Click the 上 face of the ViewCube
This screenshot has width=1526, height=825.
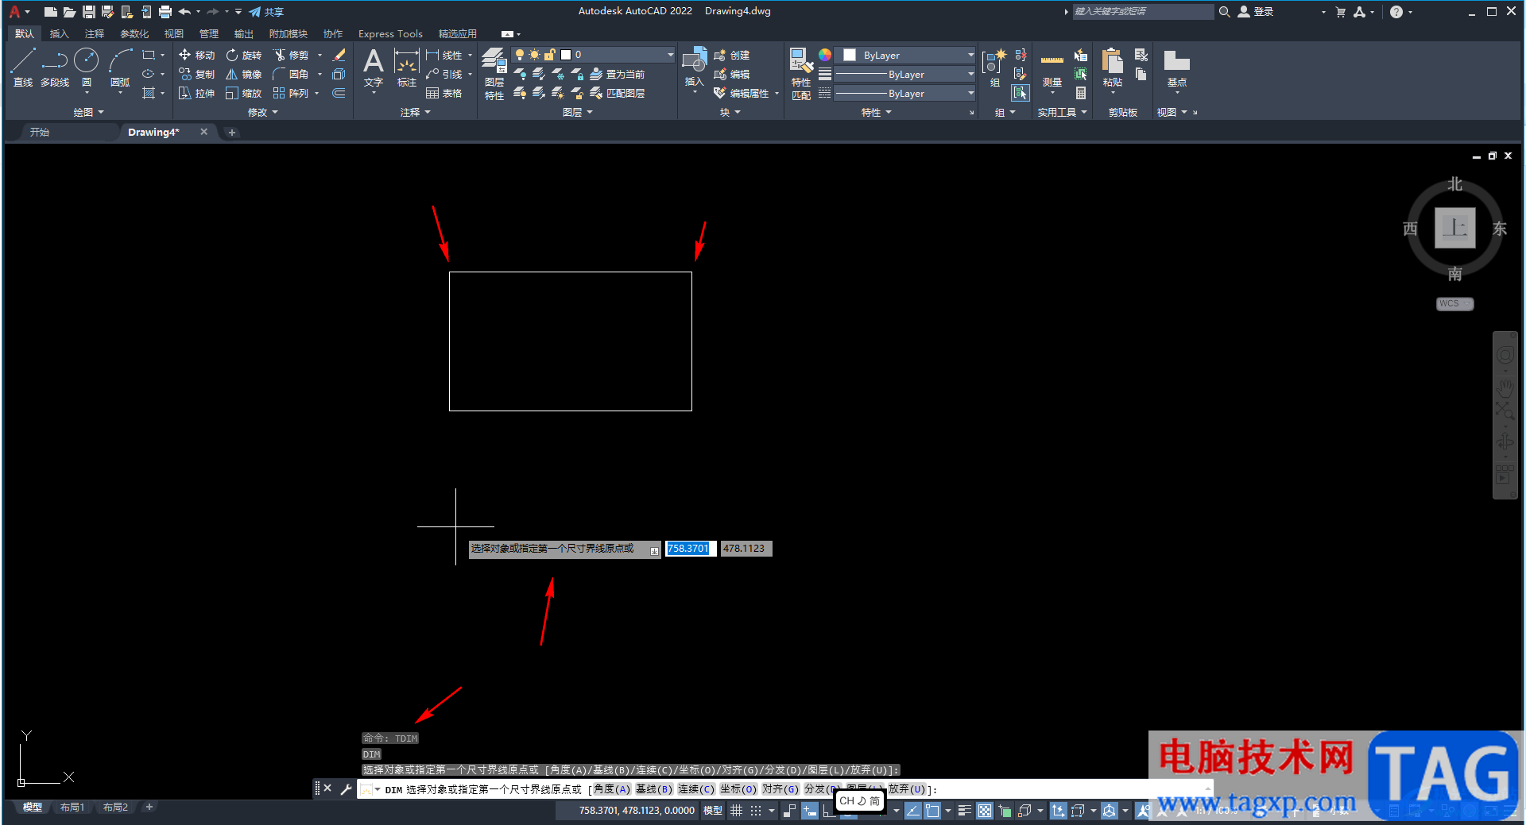coord(1455,229)
